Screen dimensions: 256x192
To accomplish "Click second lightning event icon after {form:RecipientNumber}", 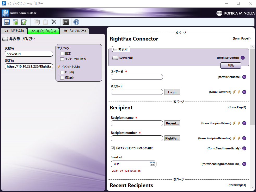I will (x=239, y=138).
